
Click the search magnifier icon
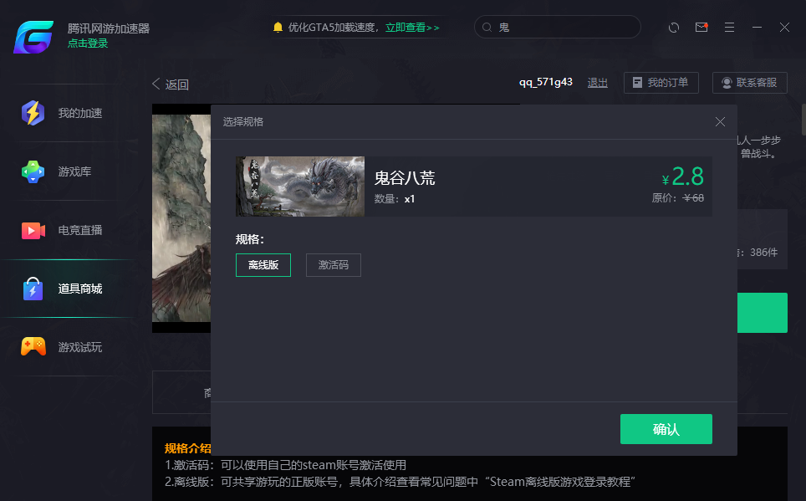pyautogui.click(x=487, y=28)
